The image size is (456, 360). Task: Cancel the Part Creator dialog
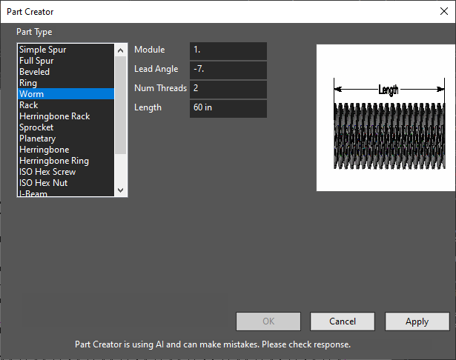(343, 321)
